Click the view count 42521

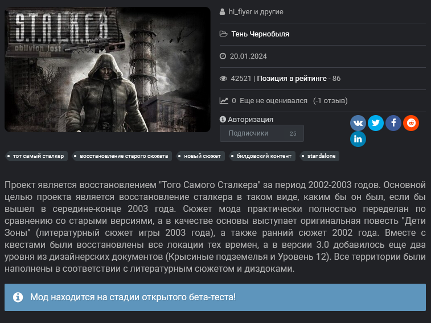pos(241,79)
